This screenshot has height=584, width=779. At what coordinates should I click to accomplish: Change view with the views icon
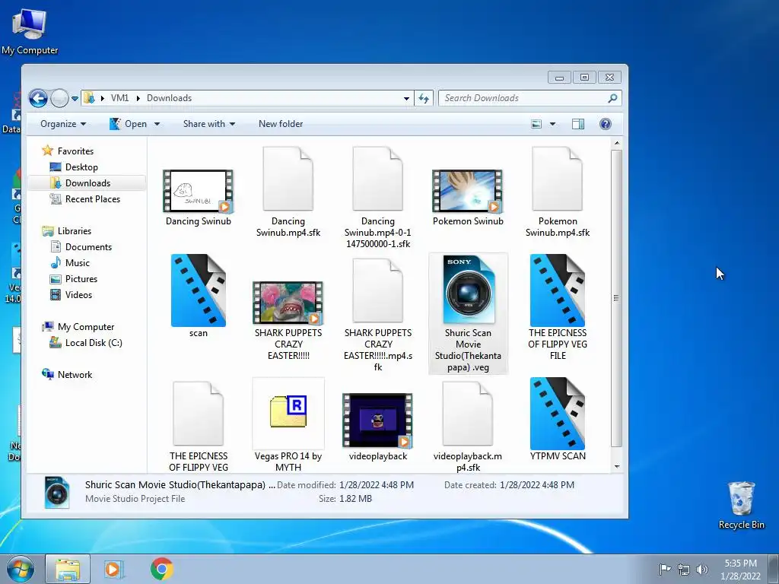[536, 124]
